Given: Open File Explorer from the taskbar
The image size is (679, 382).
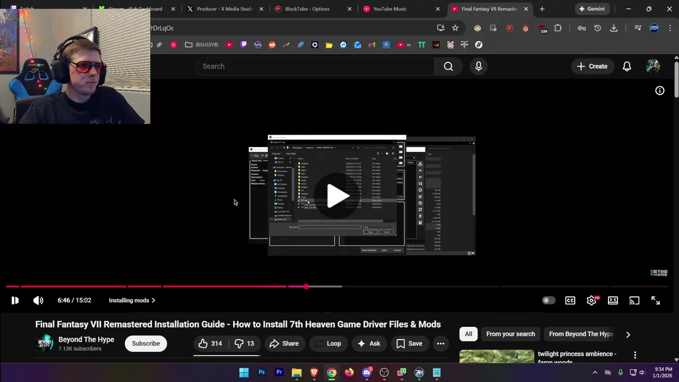Looking at the screenshot, I should 297,372.
